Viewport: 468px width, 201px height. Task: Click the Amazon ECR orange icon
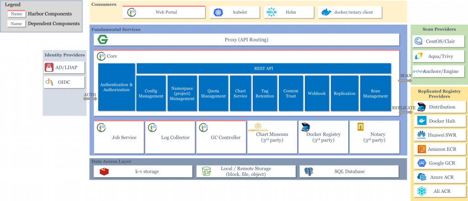pos(421,149)
